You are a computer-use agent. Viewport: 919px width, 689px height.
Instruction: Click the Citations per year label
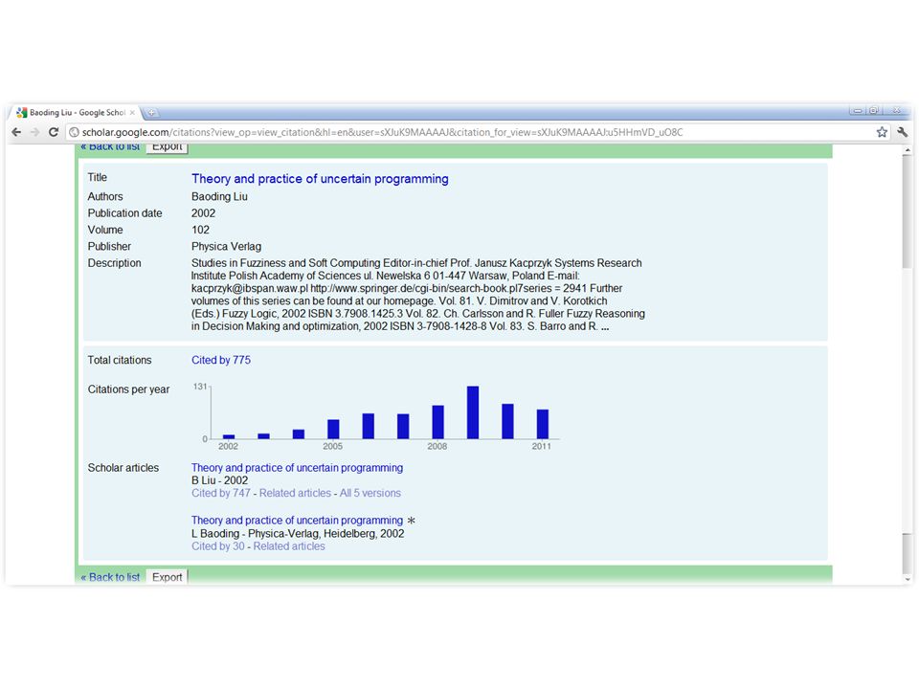point(128,389)
